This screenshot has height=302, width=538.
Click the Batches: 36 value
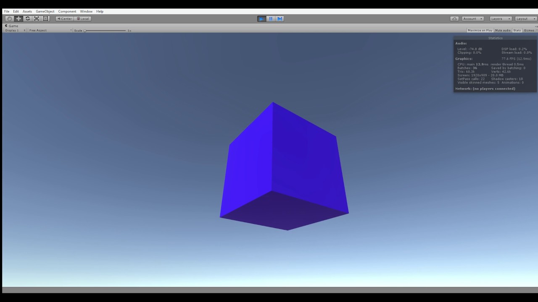(x=467, y=68)
